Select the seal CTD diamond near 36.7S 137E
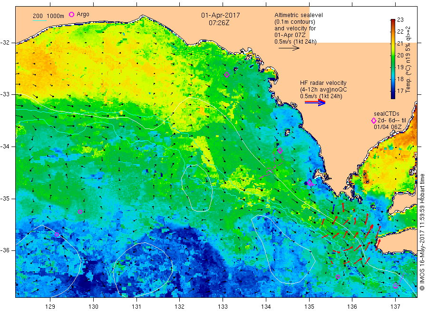428x313 pixels. point(396,286)
